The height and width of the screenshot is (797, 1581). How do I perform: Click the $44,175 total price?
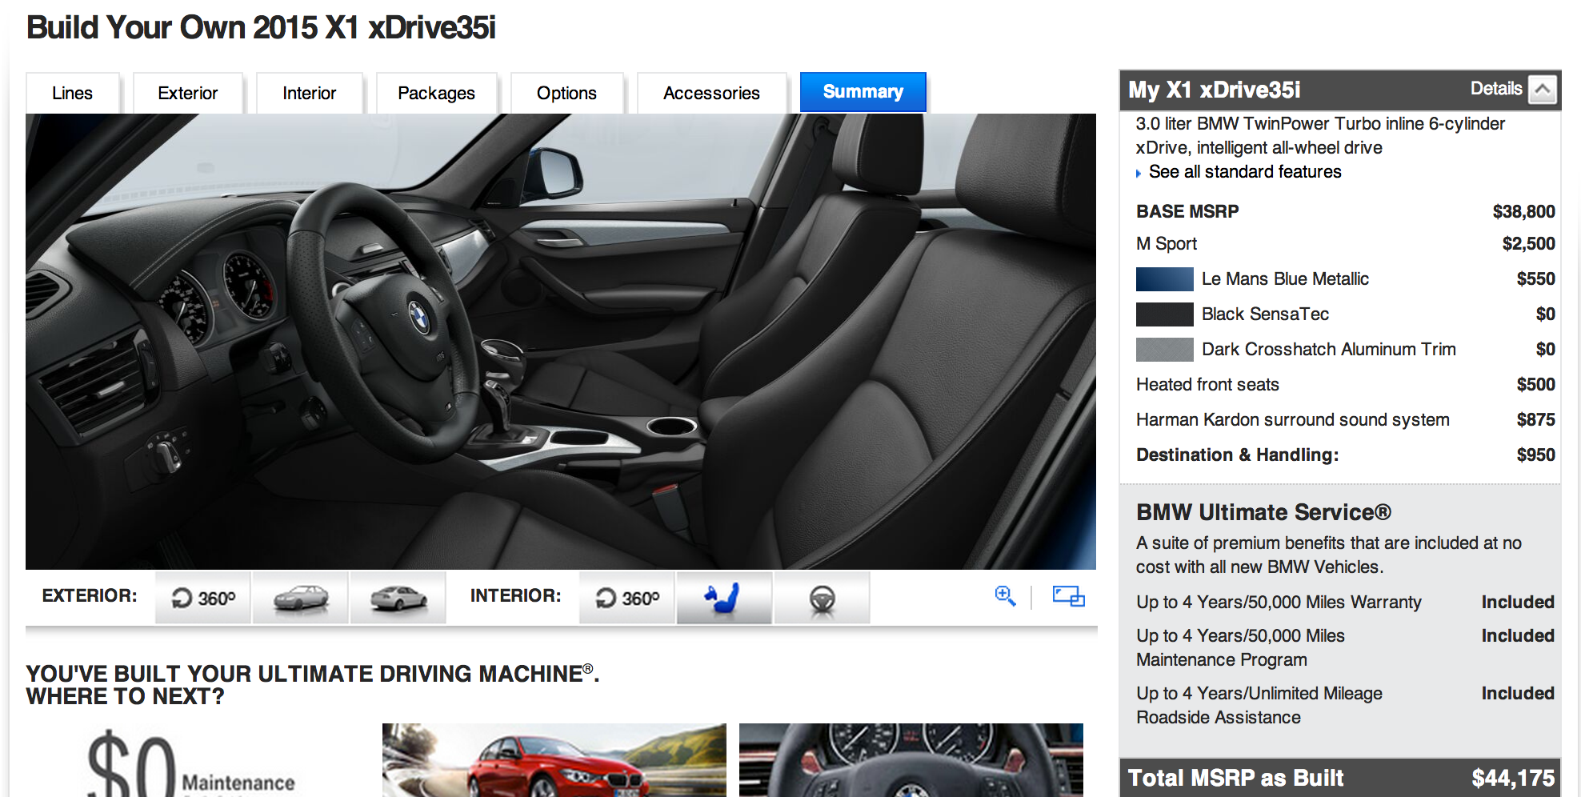[x=1513, y=778]
